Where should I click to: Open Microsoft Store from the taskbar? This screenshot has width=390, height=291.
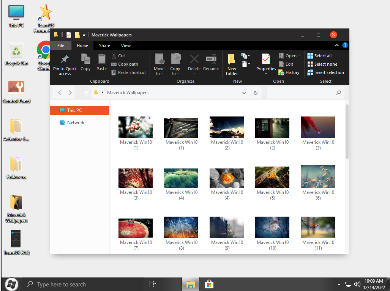(x=208, y=284)
